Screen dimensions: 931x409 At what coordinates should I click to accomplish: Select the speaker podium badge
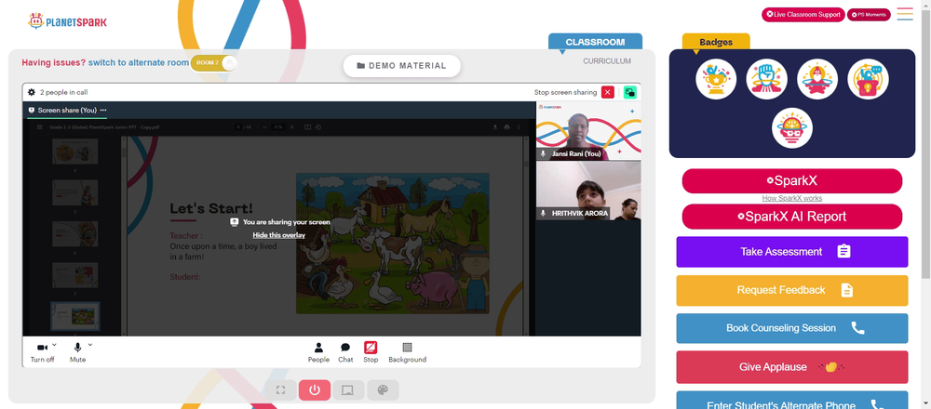point(868,79)
